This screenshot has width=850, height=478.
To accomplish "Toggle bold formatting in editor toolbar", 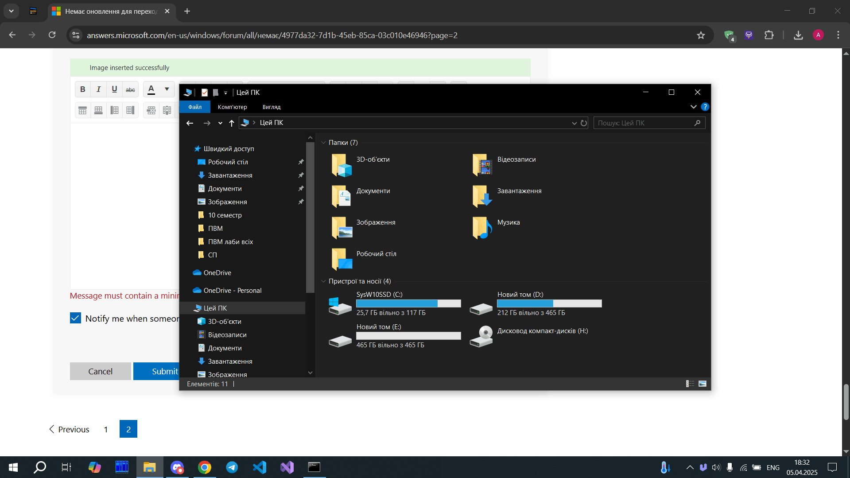I will (x=82, y=89).
